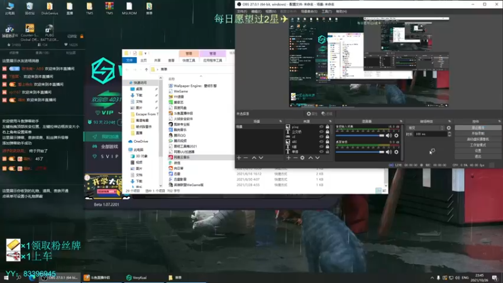Image resolution: width=503 pixels, height=283 pixels.
Task: Toggle lock on the ping source
Action: point(327,127)
